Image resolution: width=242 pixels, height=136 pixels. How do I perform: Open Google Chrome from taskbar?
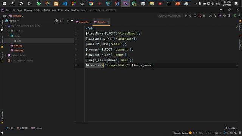91,3
